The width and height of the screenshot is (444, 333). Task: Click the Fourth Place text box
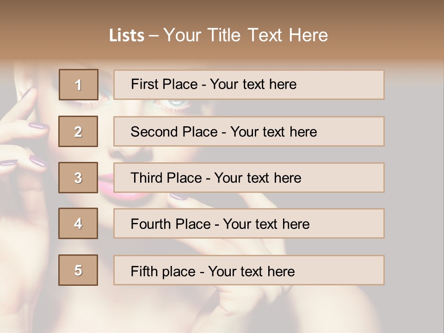click(249, 223)
